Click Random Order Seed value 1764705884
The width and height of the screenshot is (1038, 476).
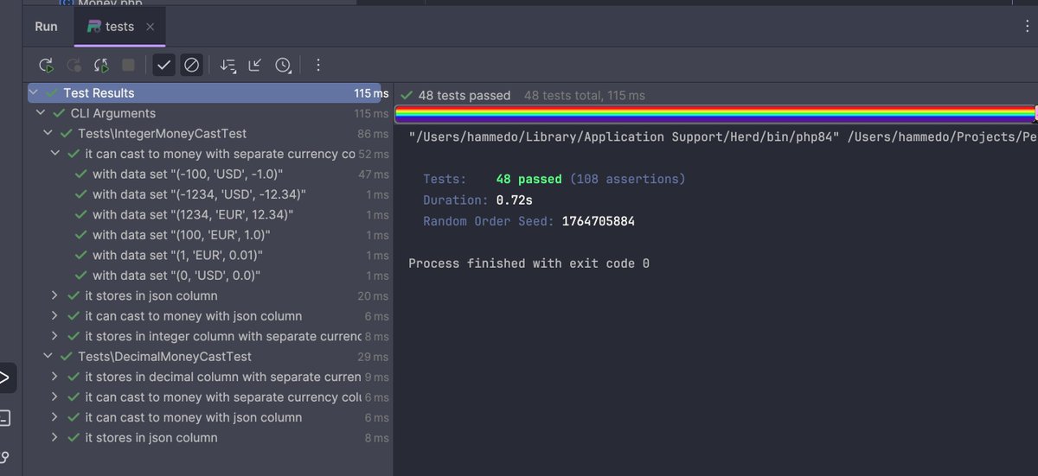598,221
